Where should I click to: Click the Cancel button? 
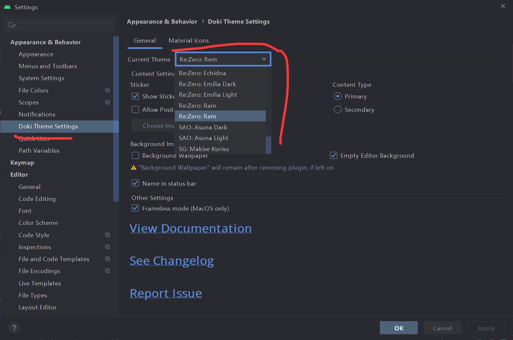(442, 328)
